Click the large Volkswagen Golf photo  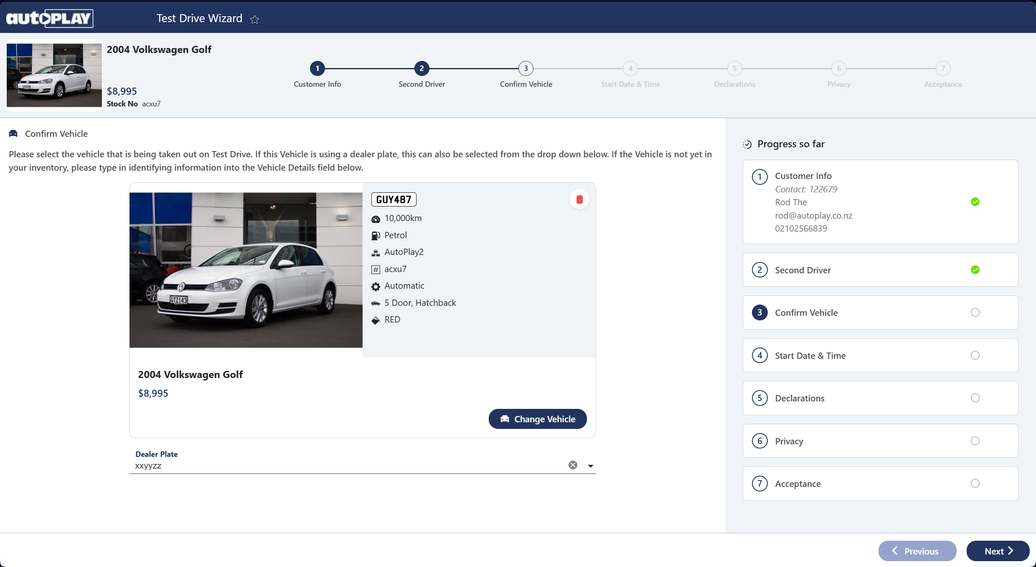246,270
